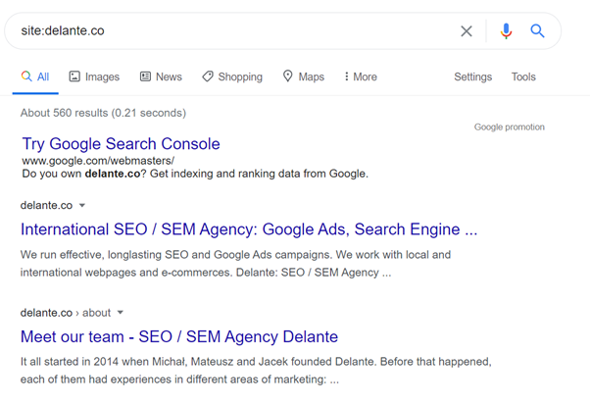
Task: Open Try Google Search Console link
Action: point(121,144)
